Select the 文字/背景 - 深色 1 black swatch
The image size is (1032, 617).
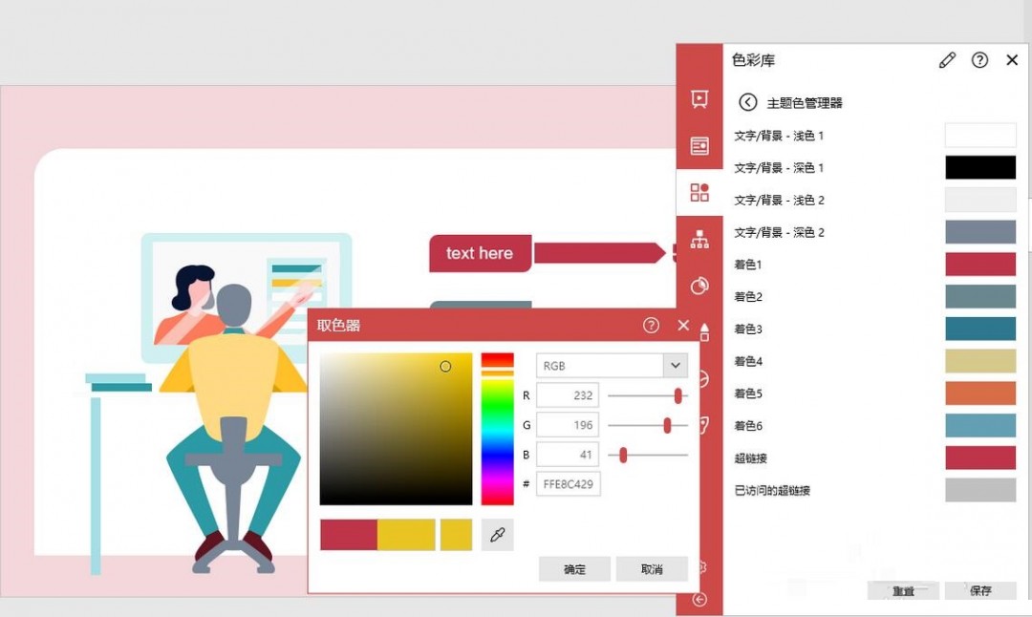coord(979,167)
